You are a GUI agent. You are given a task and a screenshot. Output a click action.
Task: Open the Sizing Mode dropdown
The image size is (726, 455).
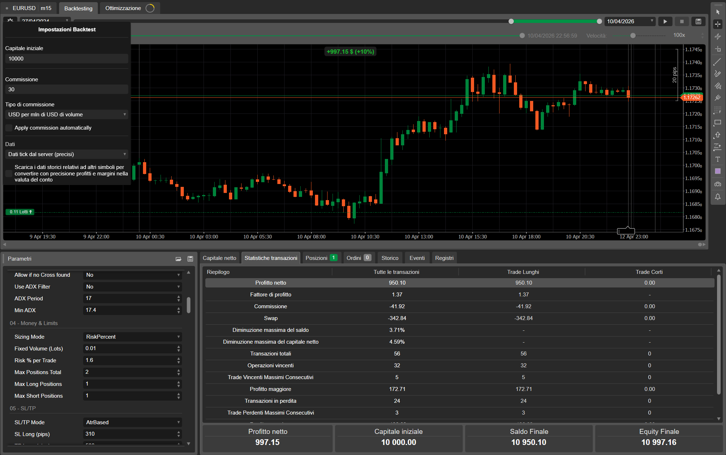point(132,337)
